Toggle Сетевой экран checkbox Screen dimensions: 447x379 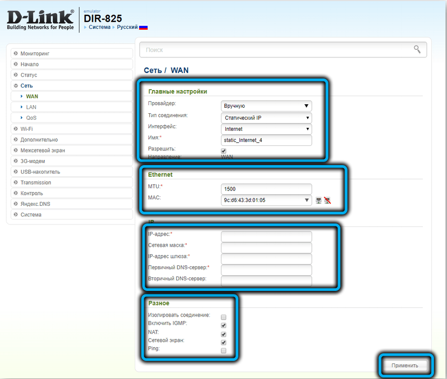(x=224, y=342)
